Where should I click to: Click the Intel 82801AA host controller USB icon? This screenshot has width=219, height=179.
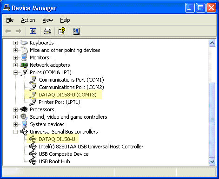click(33, 147)
